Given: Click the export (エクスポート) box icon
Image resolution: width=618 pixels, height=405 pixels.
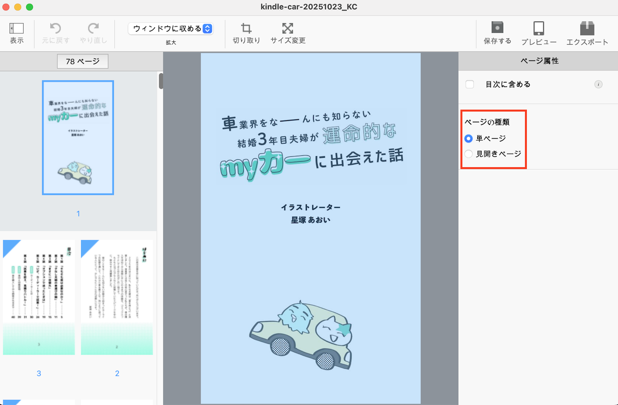Looking at the screenshot, I should tap(587, 28).
